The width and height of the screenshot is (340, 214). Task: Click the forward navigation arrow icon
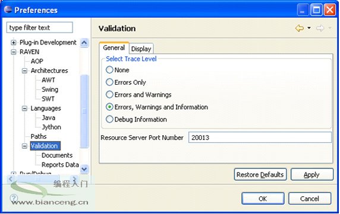pos(320,28)
